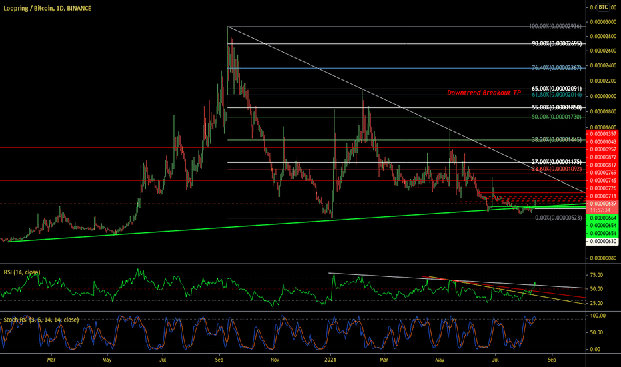Click the red 0.00000711 price label
This screenshot has height=367, width=621.
[x=602, y=196]
